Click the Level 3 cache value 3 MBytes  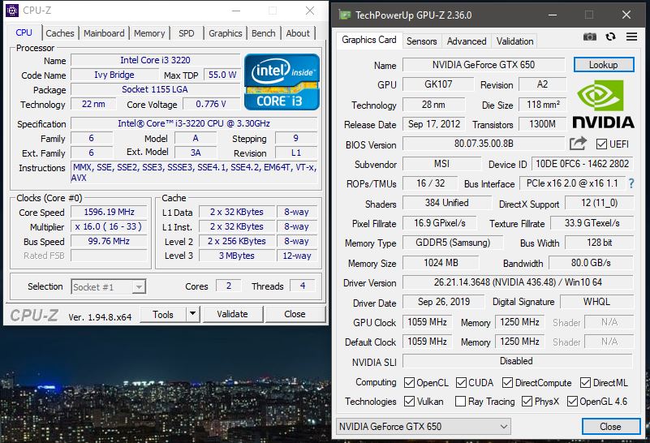[x=237, y=256]
